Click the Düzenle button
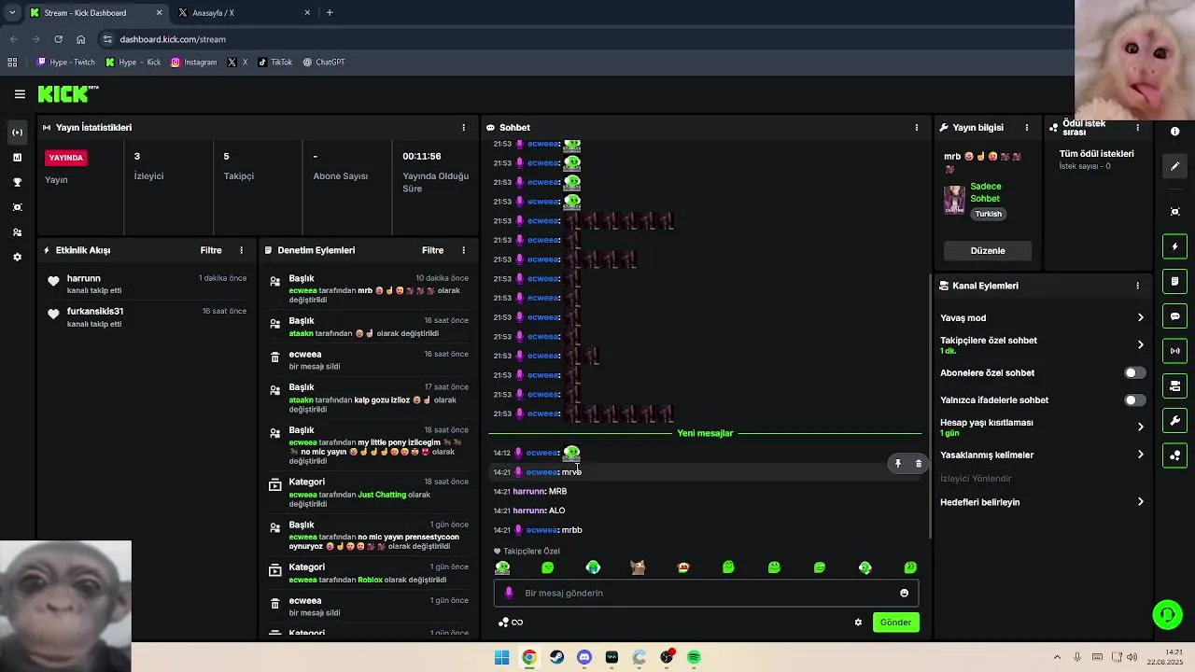Screen dimensions: 1195x672 tap(988, 250)
